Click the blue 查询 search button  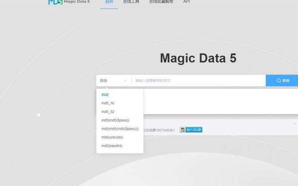pos(282,81)
